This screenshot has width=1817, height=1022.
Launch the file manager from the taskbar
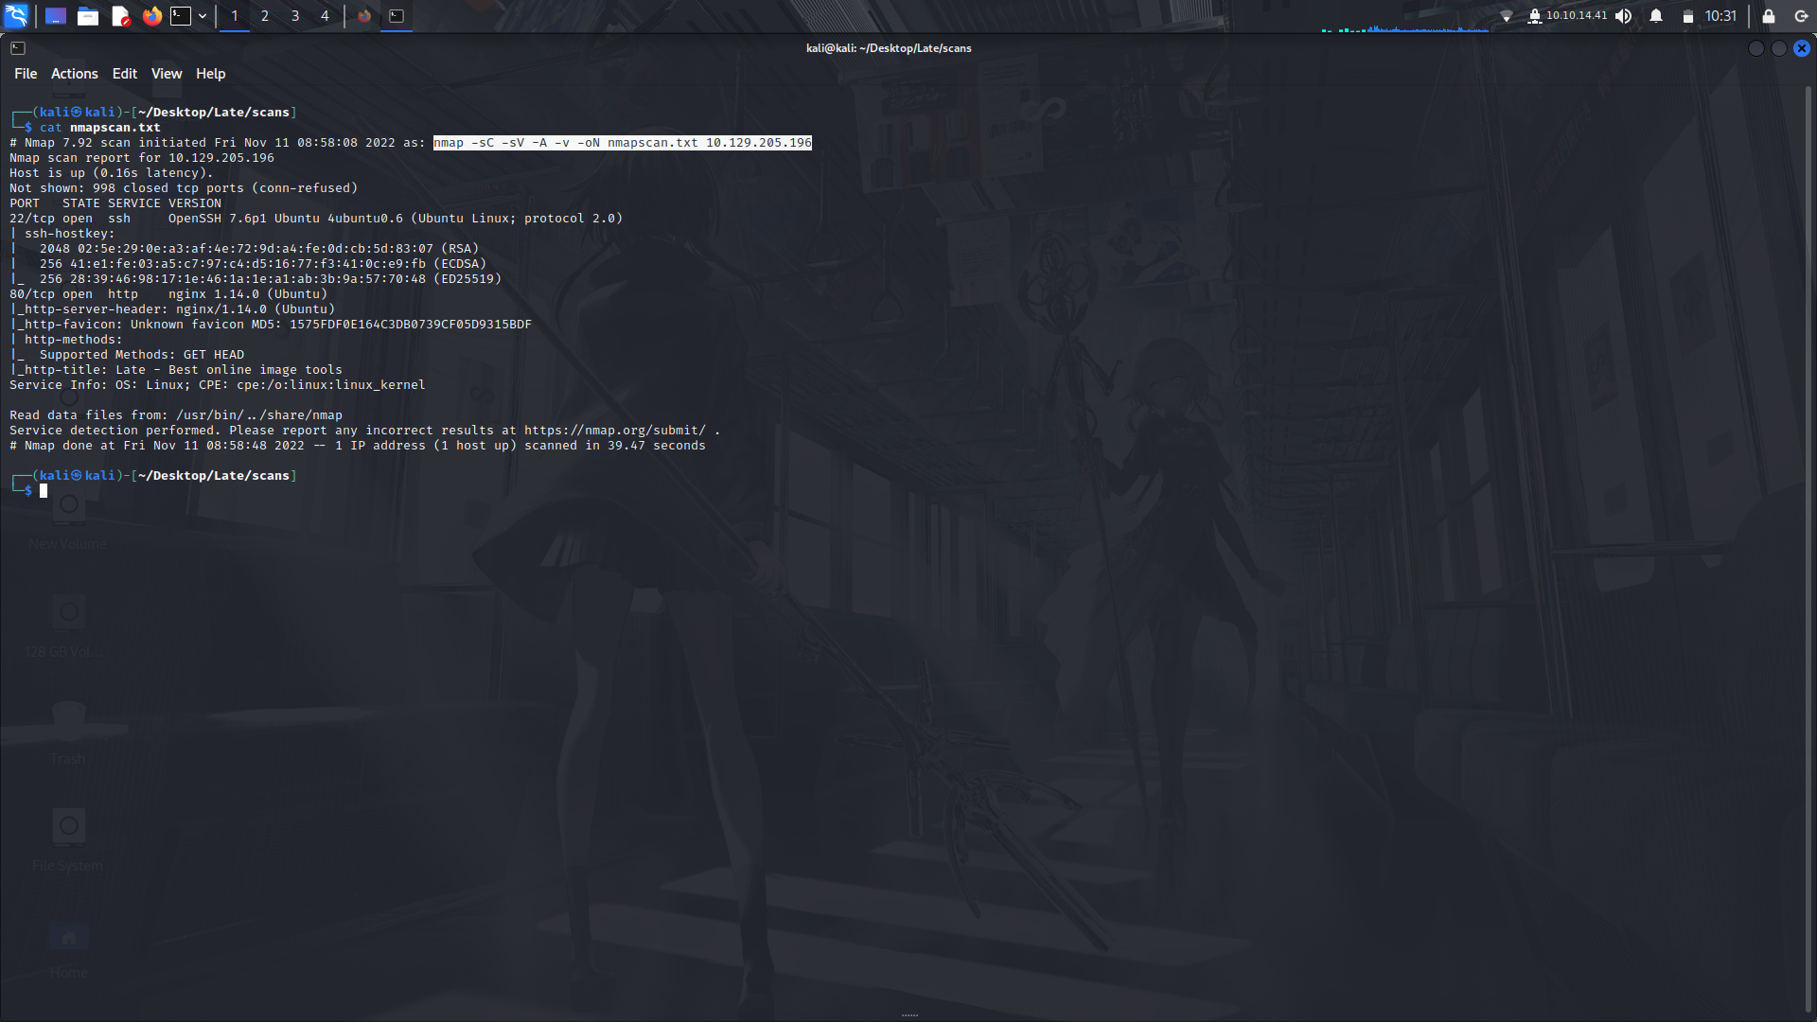87,15
